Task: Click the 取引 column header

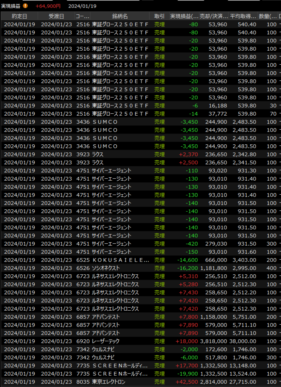Action: pos(159,16)
